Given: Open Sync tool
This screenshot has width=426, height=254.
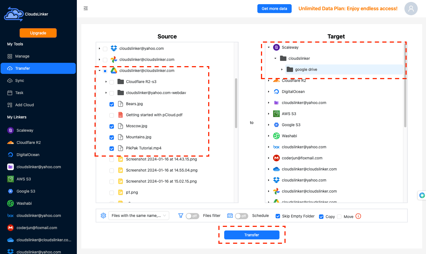Looking at the screenshot, I should tap(38, 81).
